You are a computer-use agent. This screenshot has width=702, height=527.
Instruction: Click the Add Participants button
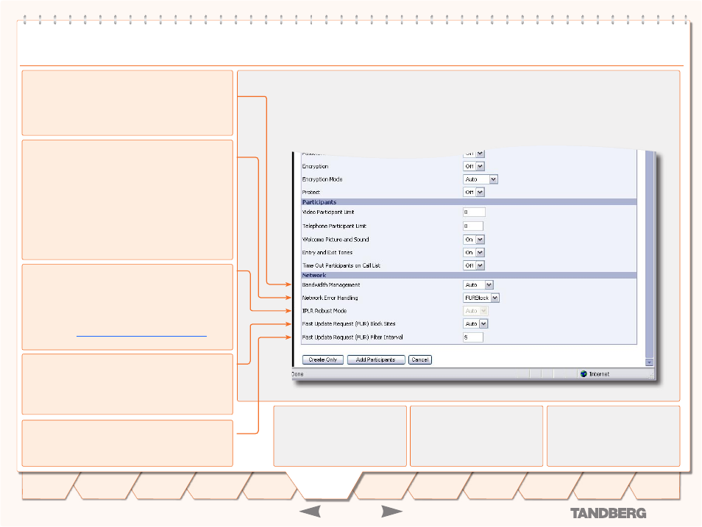[376, 359]
